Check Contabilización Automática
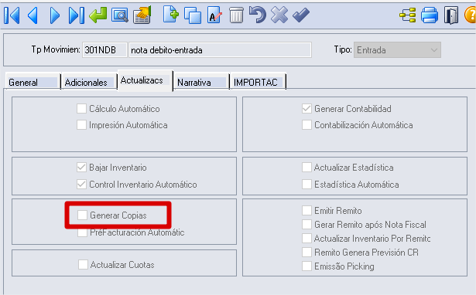476x295 pixels. point(306,125)
